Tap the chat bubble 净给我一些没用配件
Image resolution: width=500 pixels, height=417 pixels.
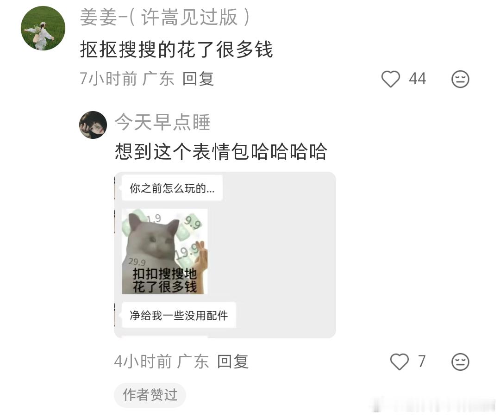[179, 315]
